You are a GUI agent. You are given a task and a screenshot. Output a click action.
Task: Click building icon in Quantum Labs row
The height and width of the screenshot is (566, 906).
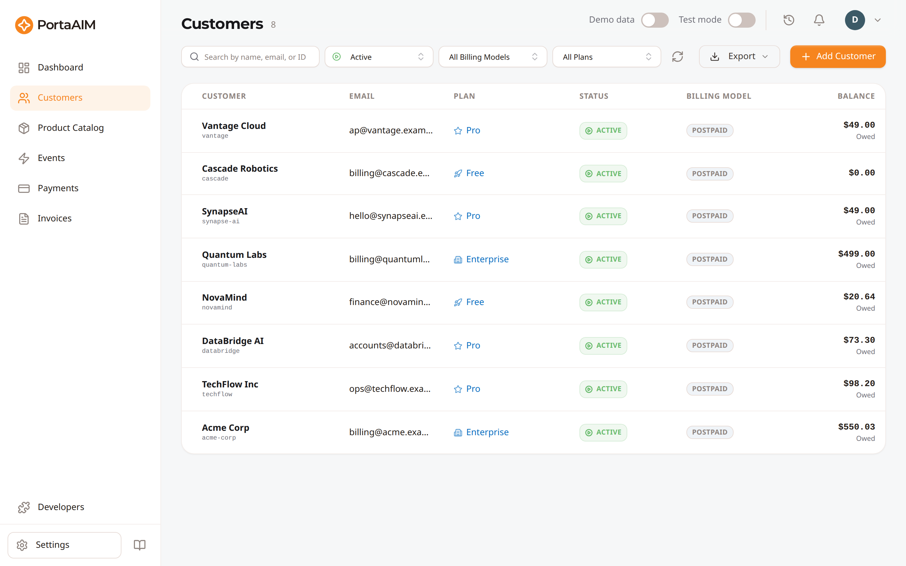(x=457, y=259)
